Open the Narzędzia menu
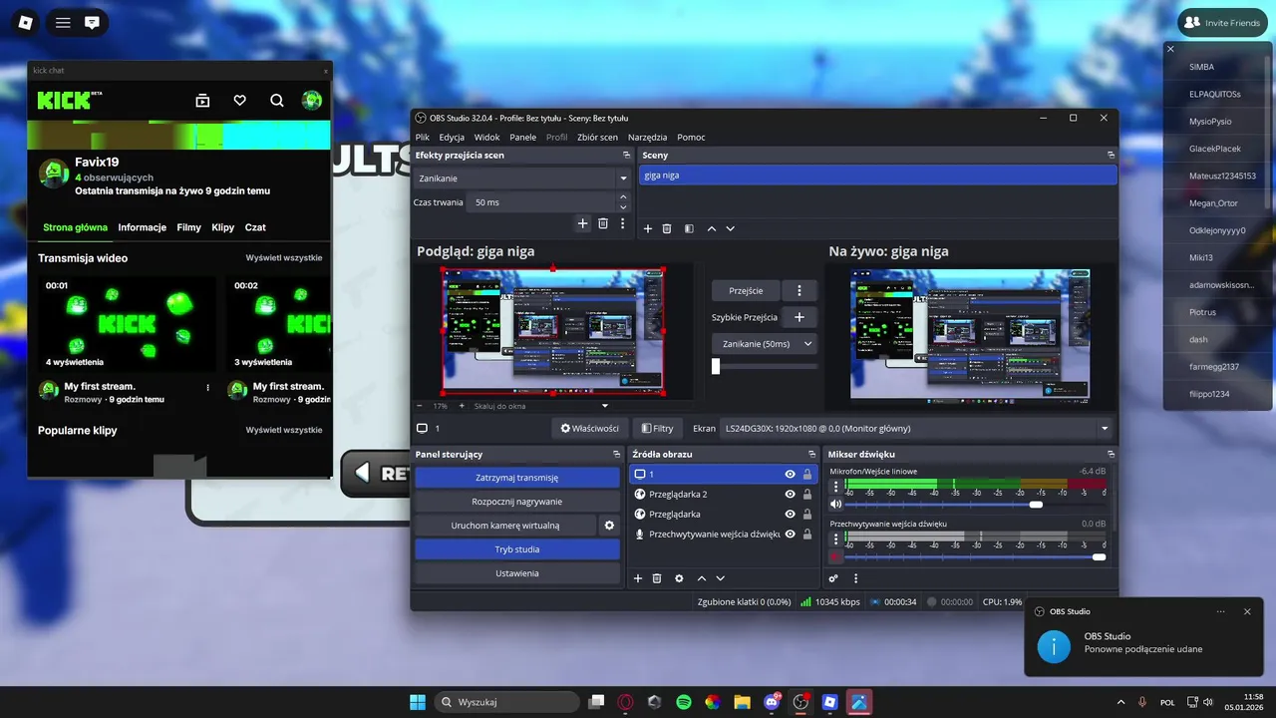 [647, 138]
